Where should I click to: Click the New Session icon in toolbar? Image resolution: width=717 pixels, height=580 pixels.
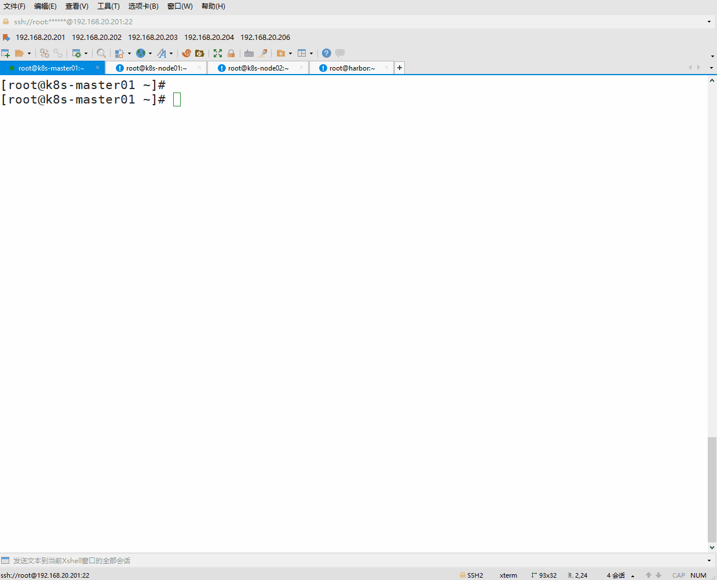click(6, 53)
